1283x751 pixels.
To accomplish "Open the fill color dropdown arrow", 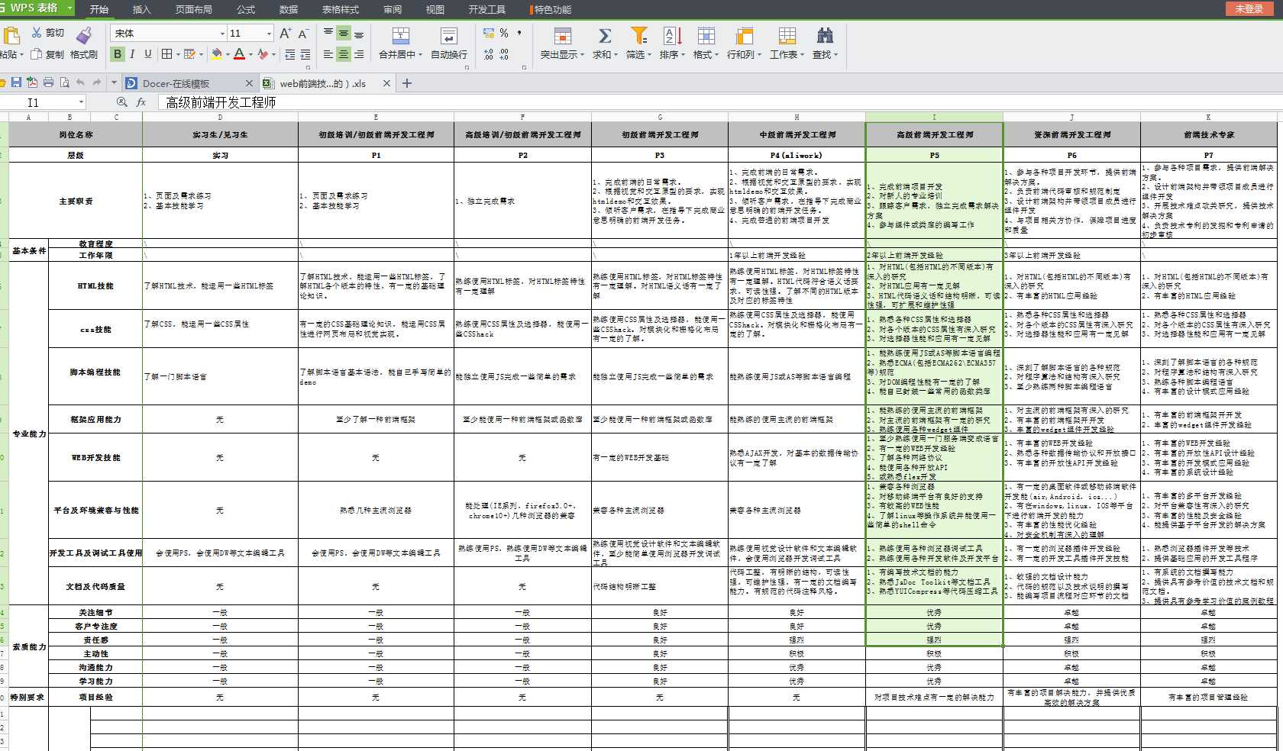I will coord(228,55).
